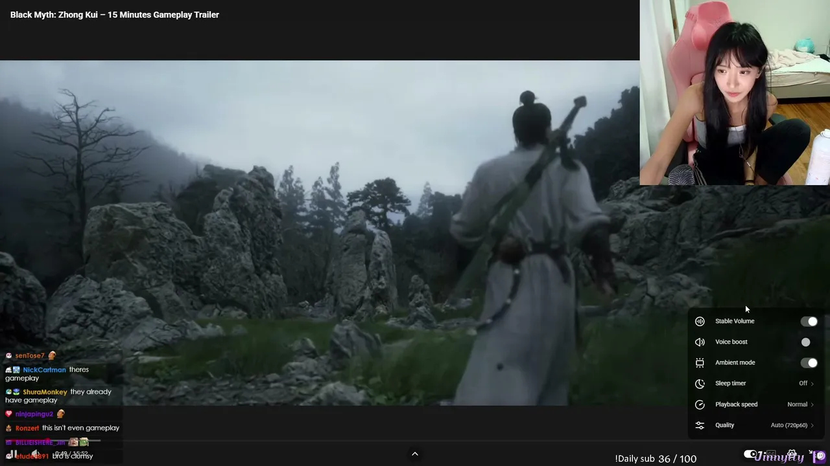Viewport: 830px width, 466px height.
Task: Select the Stable Volume menu label
Action: pos(735,321)
